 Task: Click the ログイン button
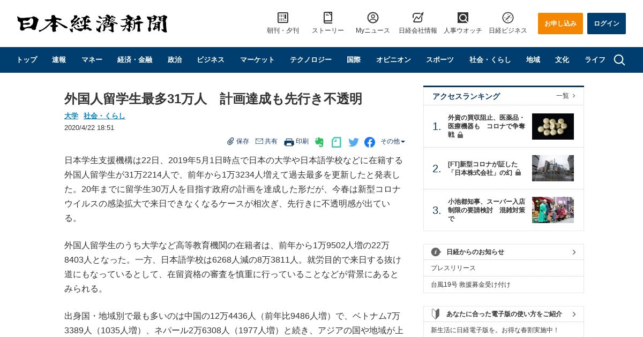(x=607, y=24)
